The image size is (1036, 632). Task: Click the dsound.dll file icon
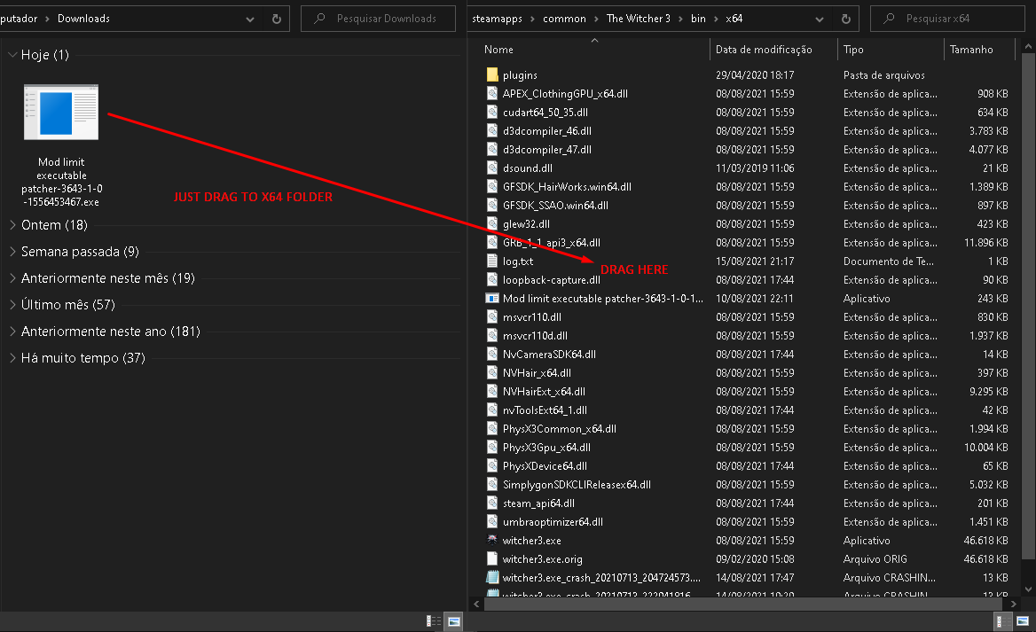(x=492, y=168)
